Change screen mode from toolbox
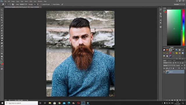 click(x=2, y=69)
